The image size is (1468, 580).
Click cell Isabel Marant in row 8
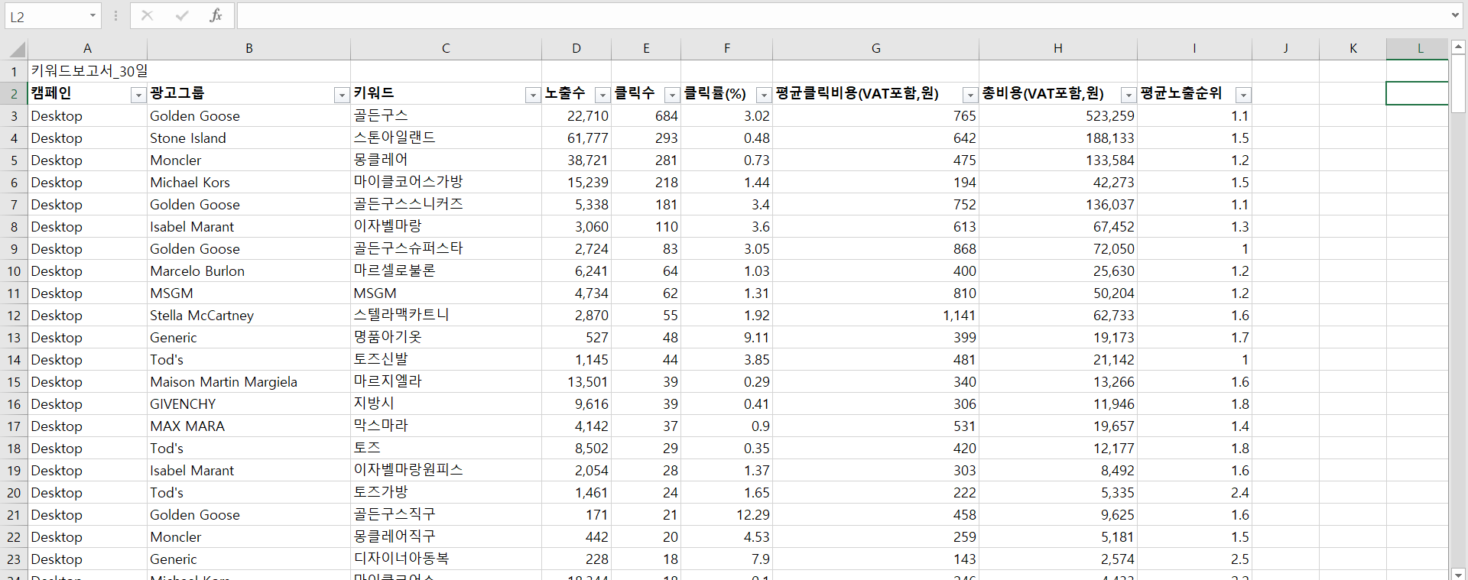click(x=249, y=227)
